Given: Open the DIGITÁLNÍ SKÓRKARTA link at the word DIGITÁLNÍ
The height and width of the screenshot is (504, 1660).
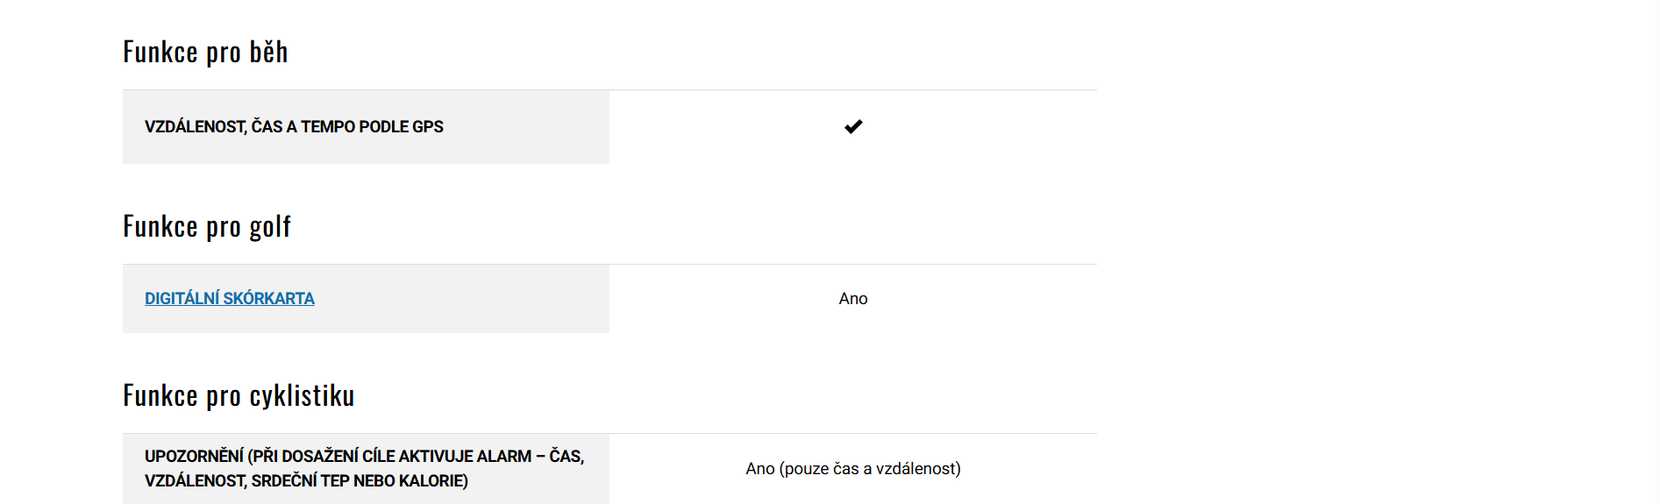Looking at the screenshot, I should tap(182, 299).
